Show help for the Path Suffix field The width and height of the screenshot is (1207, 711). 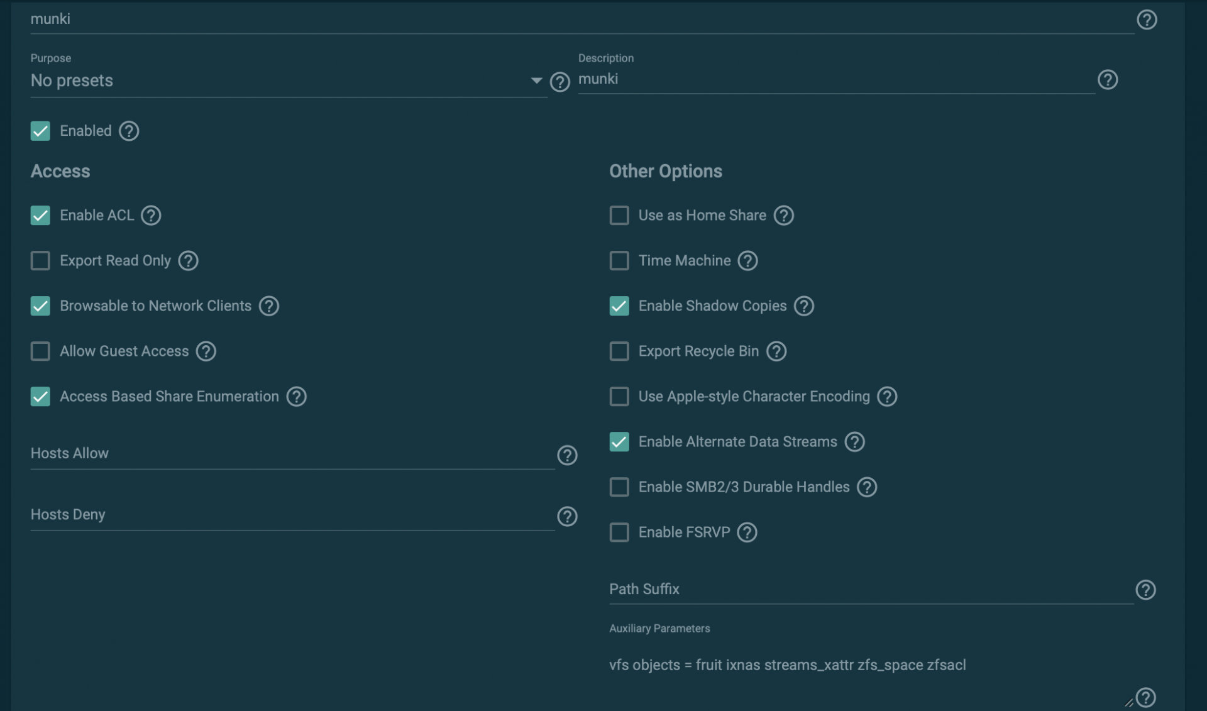(x=1145, y=590)
